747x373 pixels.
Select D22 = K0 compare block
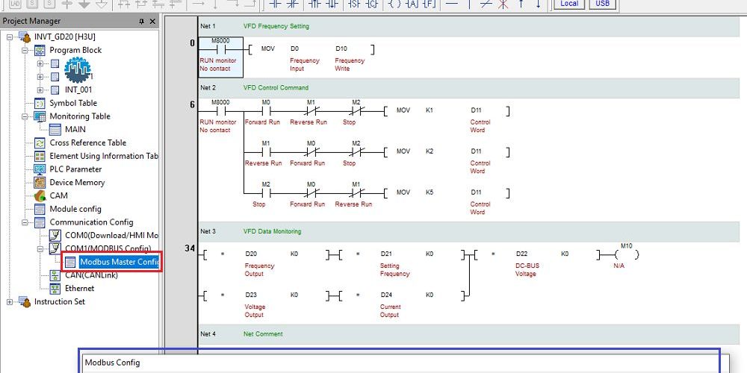tap(537, 254)
